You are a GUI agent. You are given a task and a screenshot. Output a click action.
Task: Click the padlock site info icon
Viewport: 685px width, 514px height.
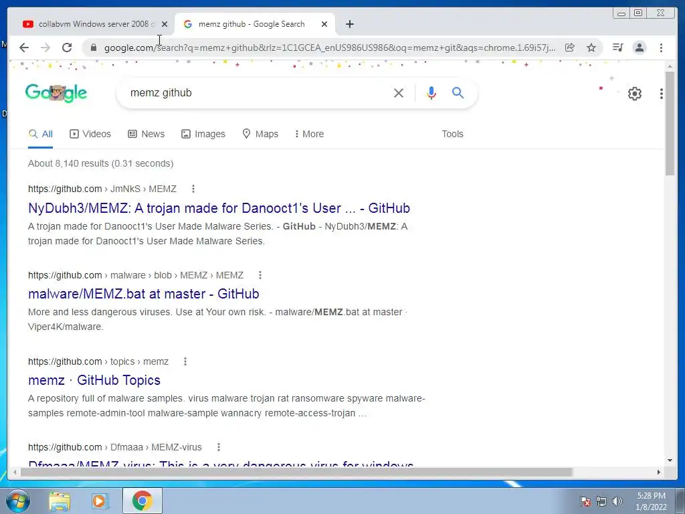click(x=94, y=48)
